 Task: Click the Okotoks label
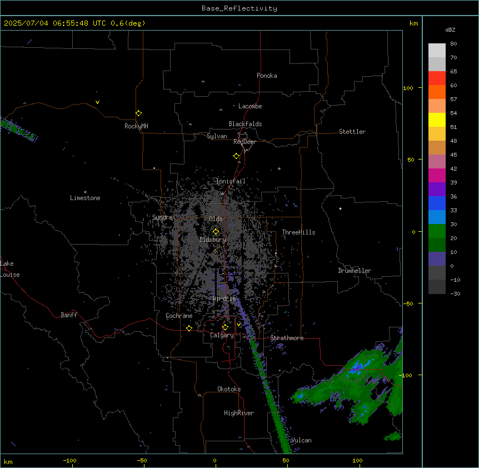[229, 389]
